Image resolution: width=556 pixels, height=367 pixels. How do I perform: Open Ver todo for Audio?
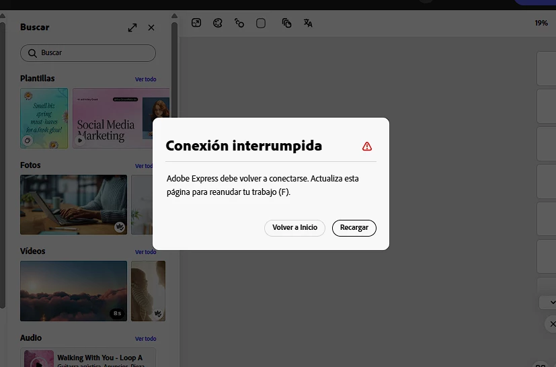pyautogui.click(x=145, y=339)
